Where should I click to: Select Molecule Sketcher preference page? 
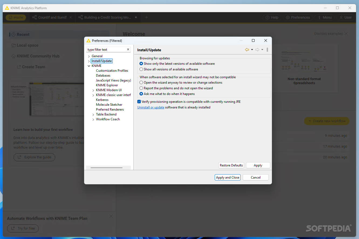coord(109,105)
